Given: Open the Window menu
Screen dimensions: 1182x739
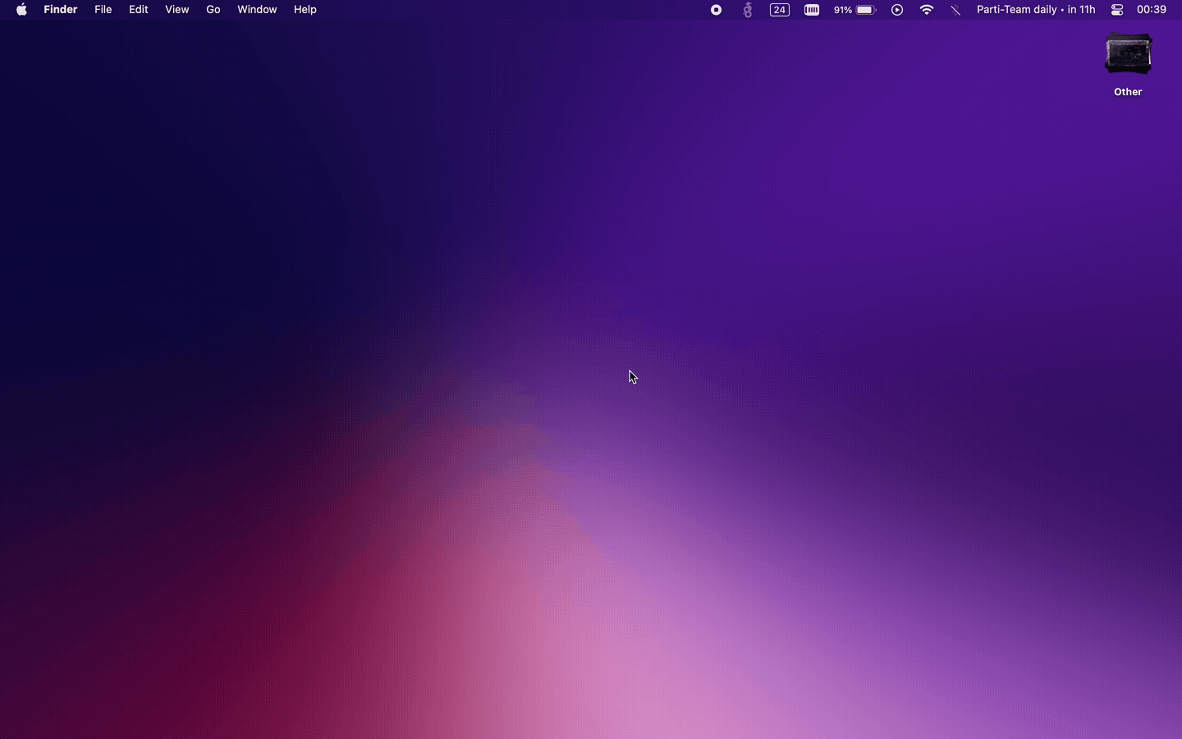Looking at the screenshot, I should click(257, 10).
